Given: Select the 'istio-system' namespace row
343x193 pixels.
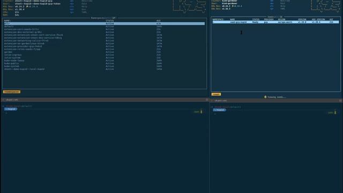Looking at the screenshot, I should pyautogui.click(x=105, y=58).
